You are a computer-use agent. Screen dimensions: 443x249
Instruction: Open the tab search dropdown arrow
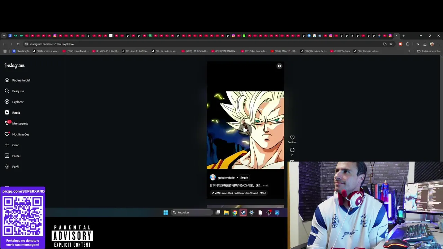4,36
